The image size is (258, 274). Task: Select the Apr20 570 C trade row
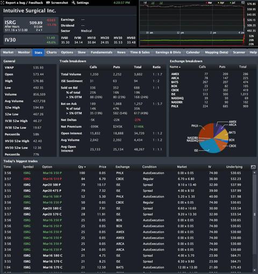[127, 214]
